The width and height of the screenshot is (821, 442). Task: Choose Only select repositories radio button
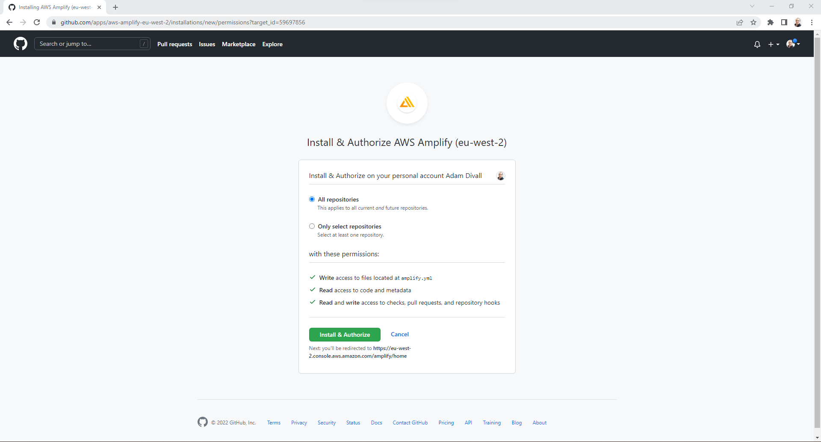[312, 226]
